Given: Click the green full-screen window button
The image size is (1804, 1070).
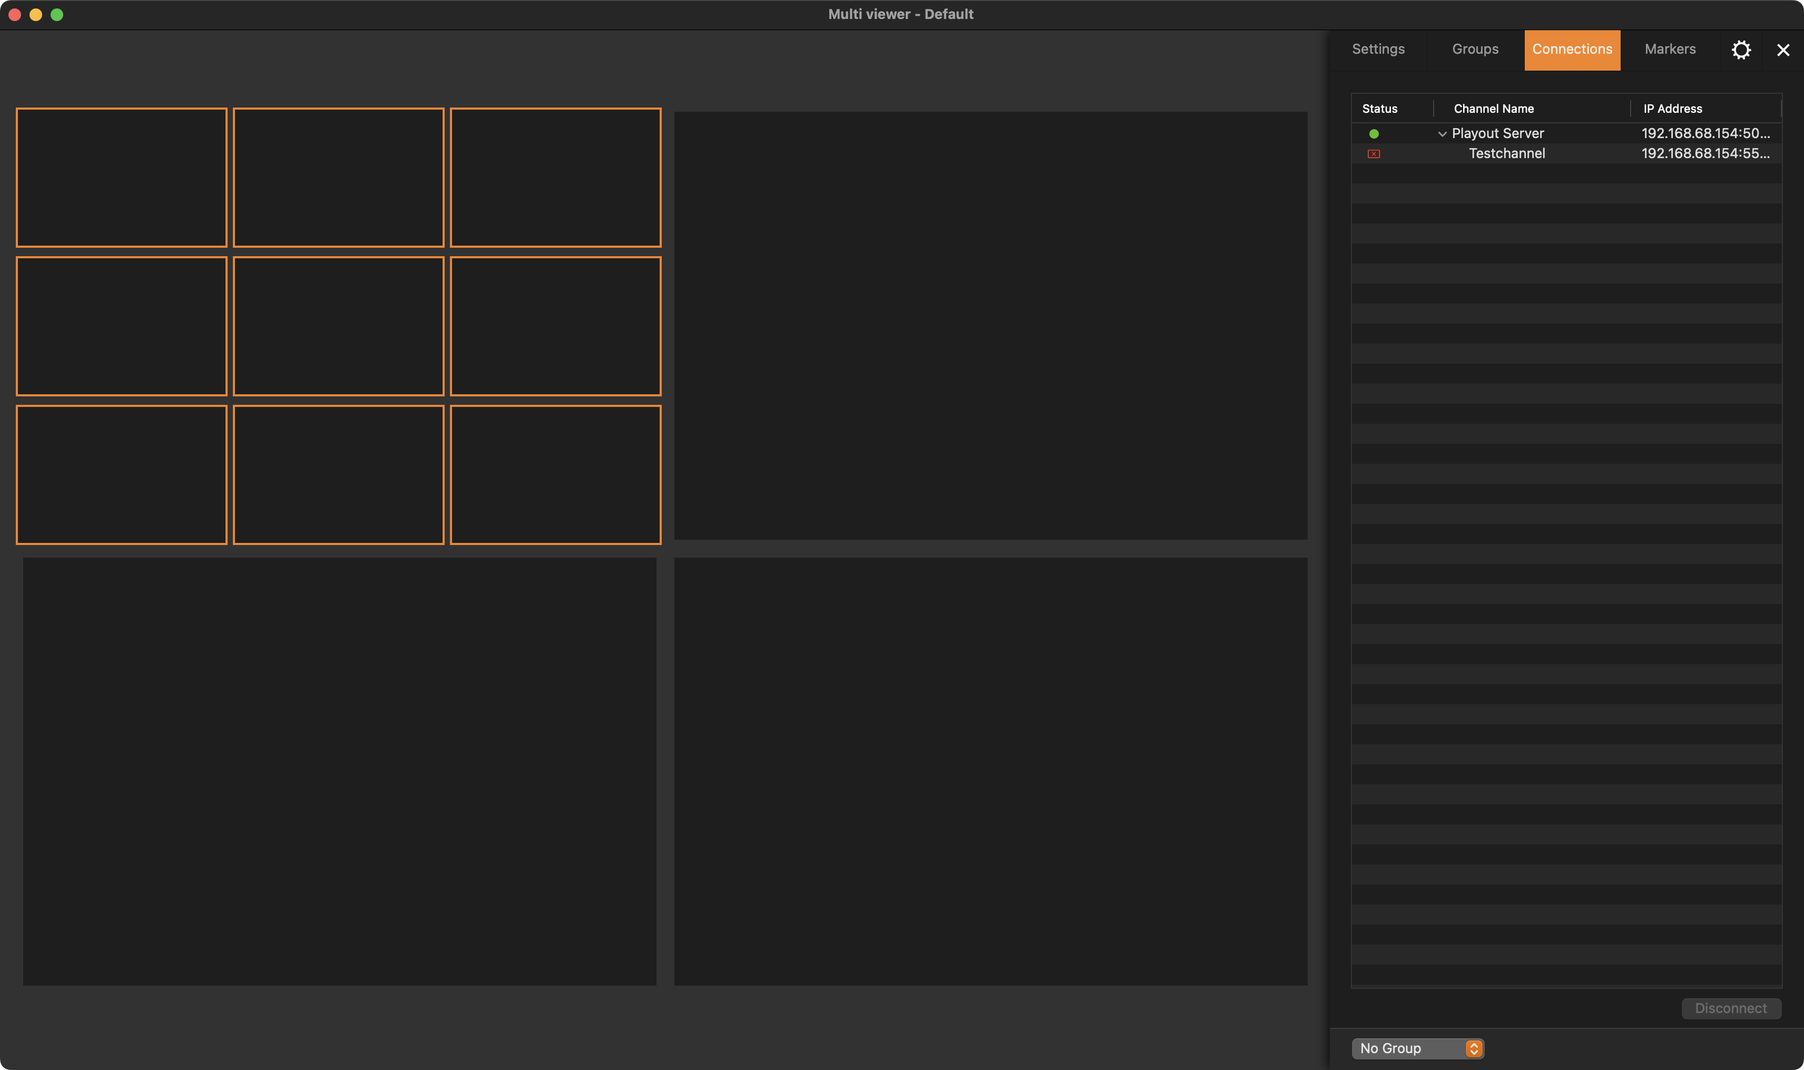Looking at the screenshot, I should click(57, 14).
